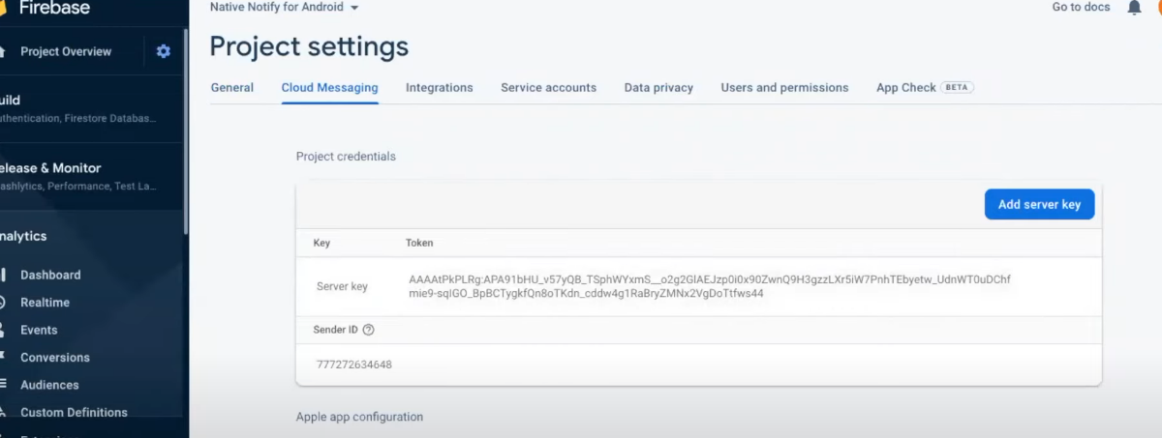Open project settings gear icon
The width and height of the screenshot is (1162, 438).
coord(163,51)
